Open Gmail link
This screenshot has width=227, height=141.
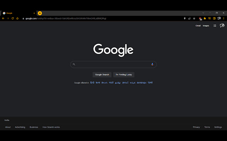coord(198,26)
